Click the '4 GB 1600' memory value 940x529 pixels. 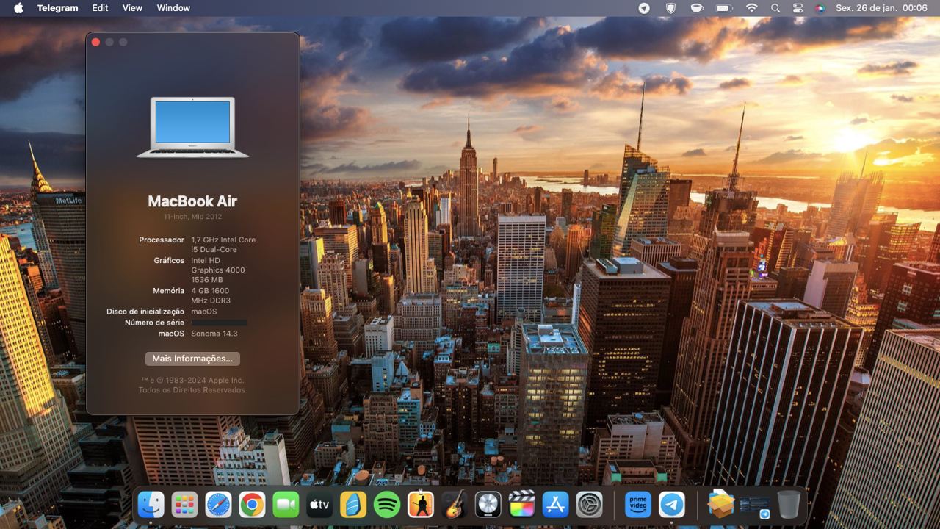pos(210,291)
